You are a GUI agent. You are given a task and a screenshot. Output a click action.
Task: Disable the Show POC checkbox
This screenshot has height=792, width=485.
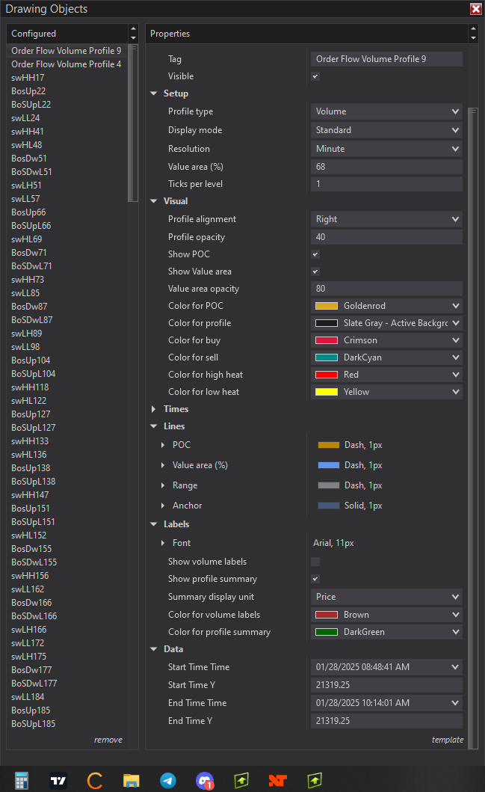pos(315,254)
